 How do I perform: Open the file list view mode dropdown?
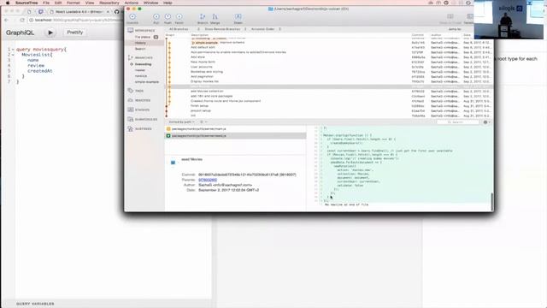pyautogui.click(x=203, y=121)
